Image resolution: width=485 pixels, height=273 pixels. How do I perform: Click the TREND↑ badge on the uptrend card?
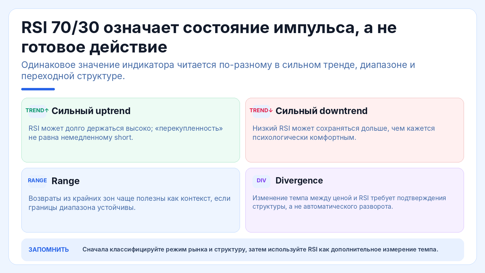tap(37, 111)
